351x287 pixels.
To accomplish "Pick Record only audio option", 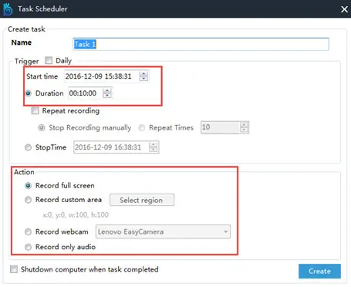I will pyautogui.click(x=28, y=247).
